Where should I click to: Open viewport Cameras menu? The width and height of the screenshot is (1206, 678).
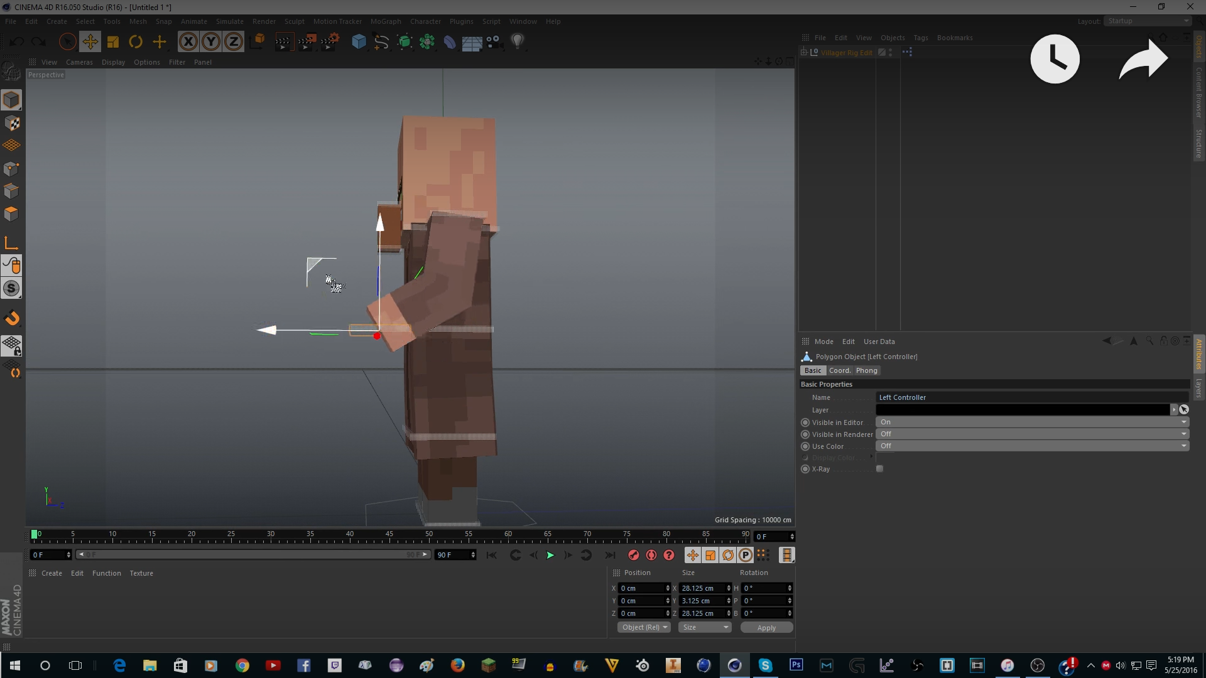coord(79,62)
